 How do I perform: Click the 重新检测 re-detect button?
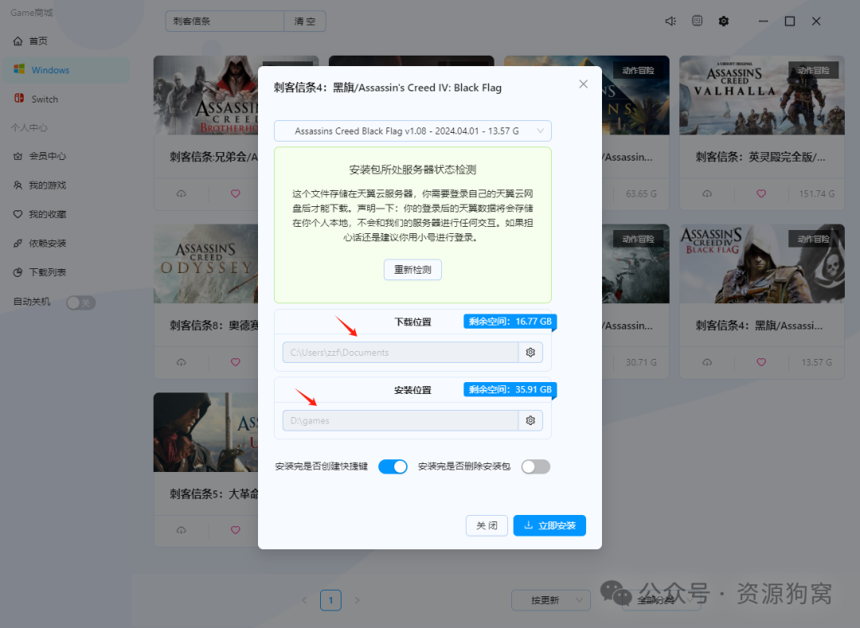click(x=412, y=270)
